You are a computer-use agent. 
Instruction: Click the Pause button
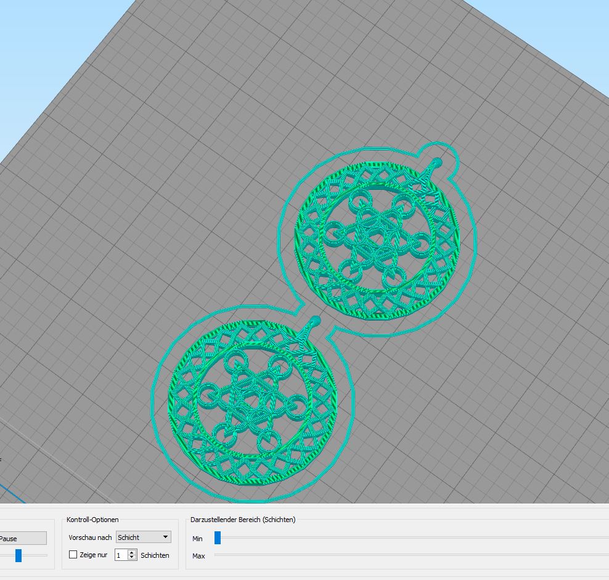tap(23, 539)
